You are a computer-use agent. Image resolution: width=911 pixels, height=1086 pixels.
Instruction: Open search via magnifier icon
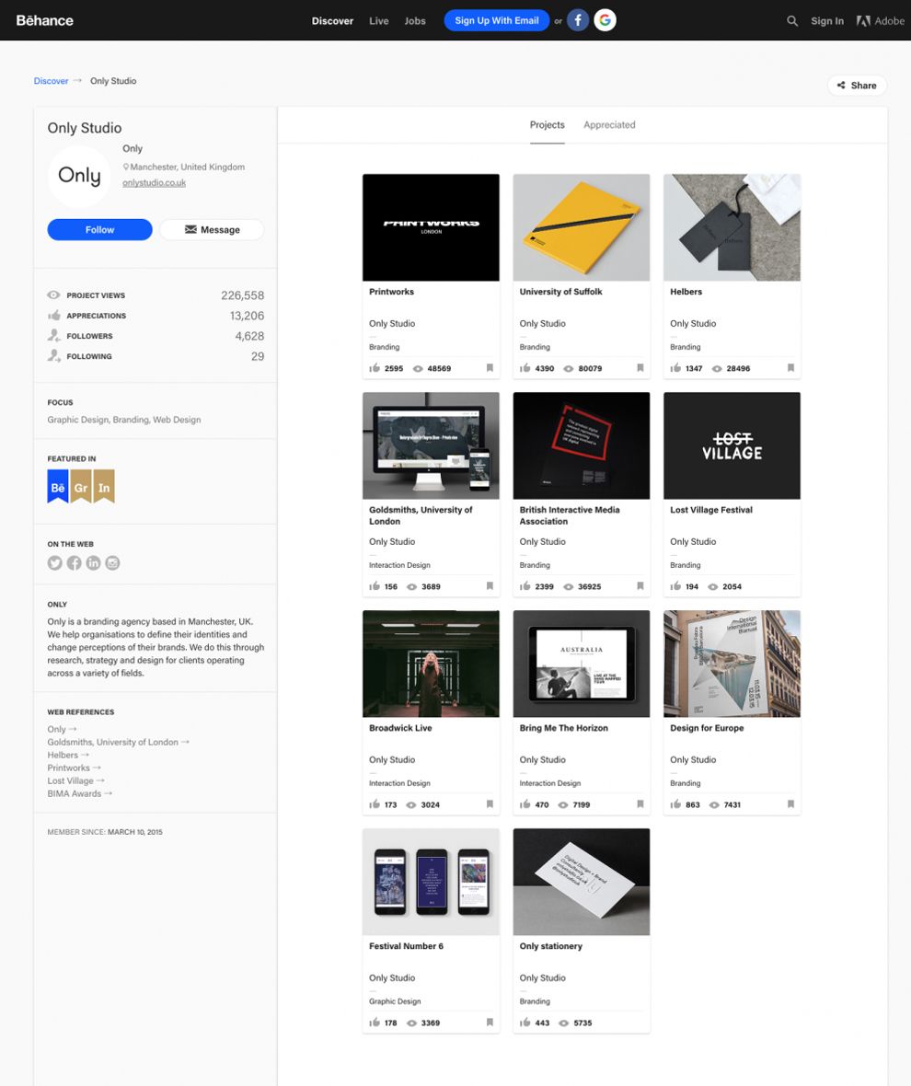click(792, 21)
